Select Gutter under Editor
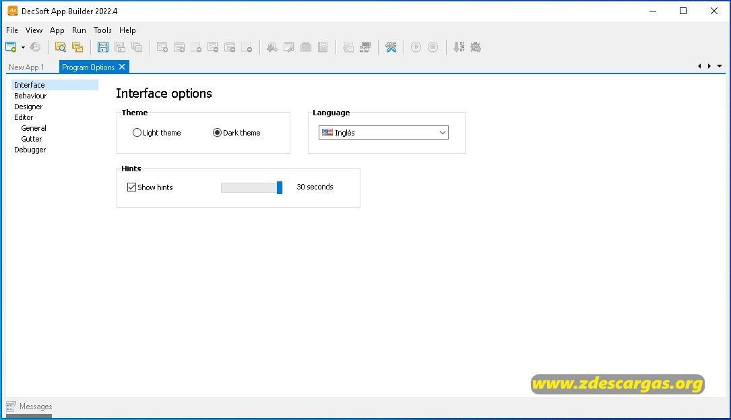 tap(31, 139)
